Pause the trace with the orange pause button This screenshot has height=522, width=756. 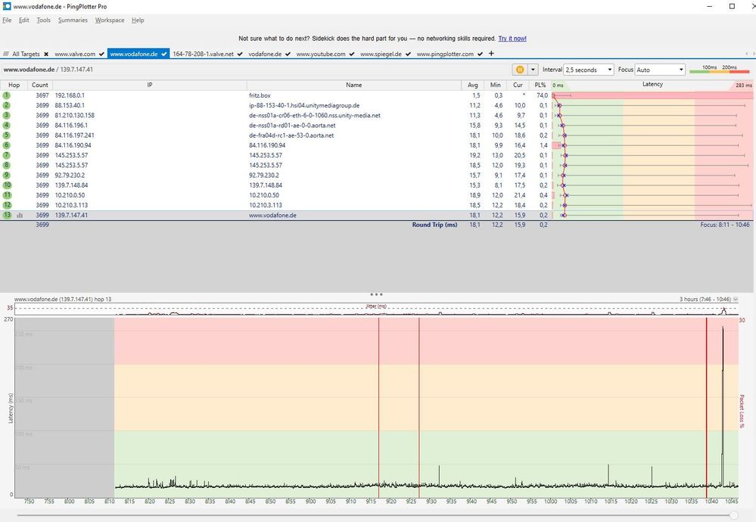tap(520, 70)
